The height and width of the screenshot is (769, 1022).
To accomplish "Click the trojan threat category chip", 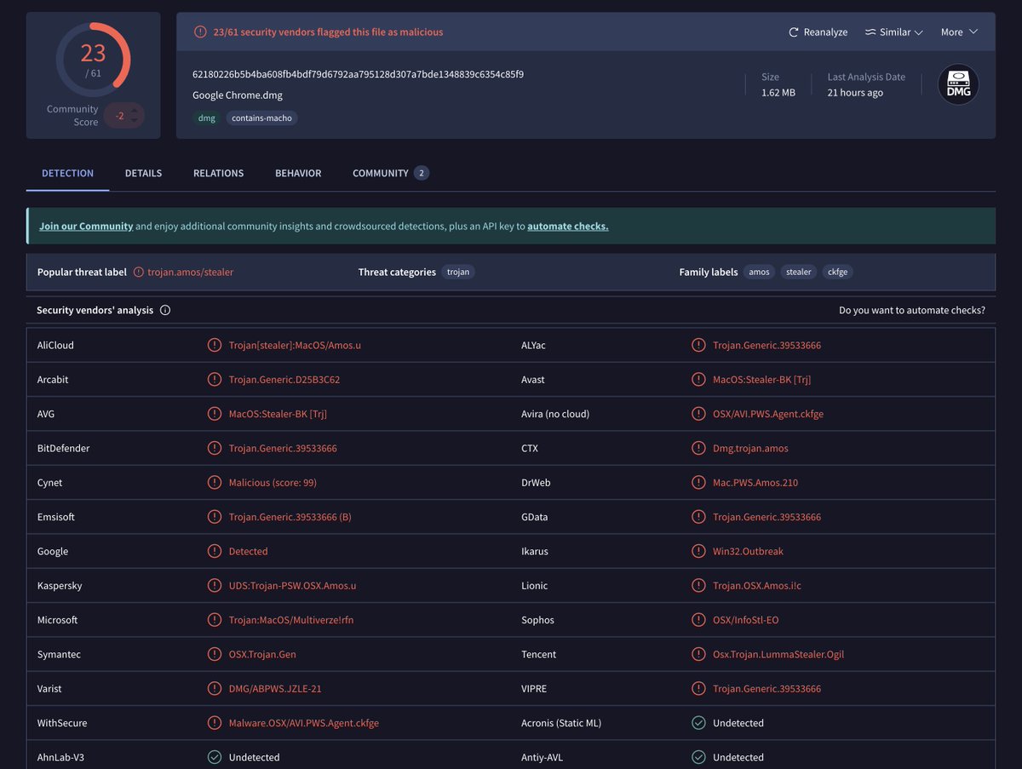I will click(458, 273).
